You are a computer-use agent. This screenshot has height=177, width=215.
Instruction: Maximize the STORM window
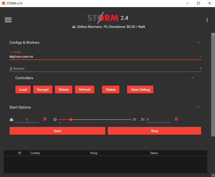coord(199,3)
